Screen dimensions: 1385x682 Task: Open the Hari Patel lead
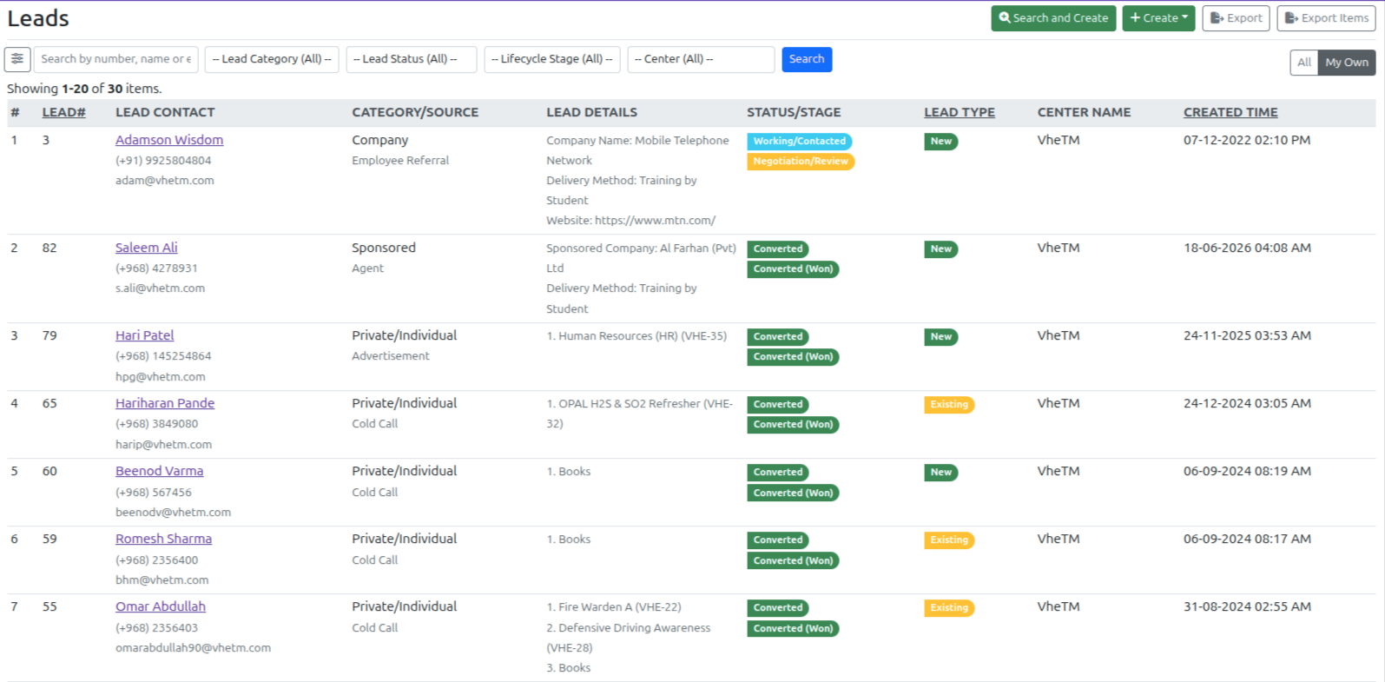tap(145, 335)
